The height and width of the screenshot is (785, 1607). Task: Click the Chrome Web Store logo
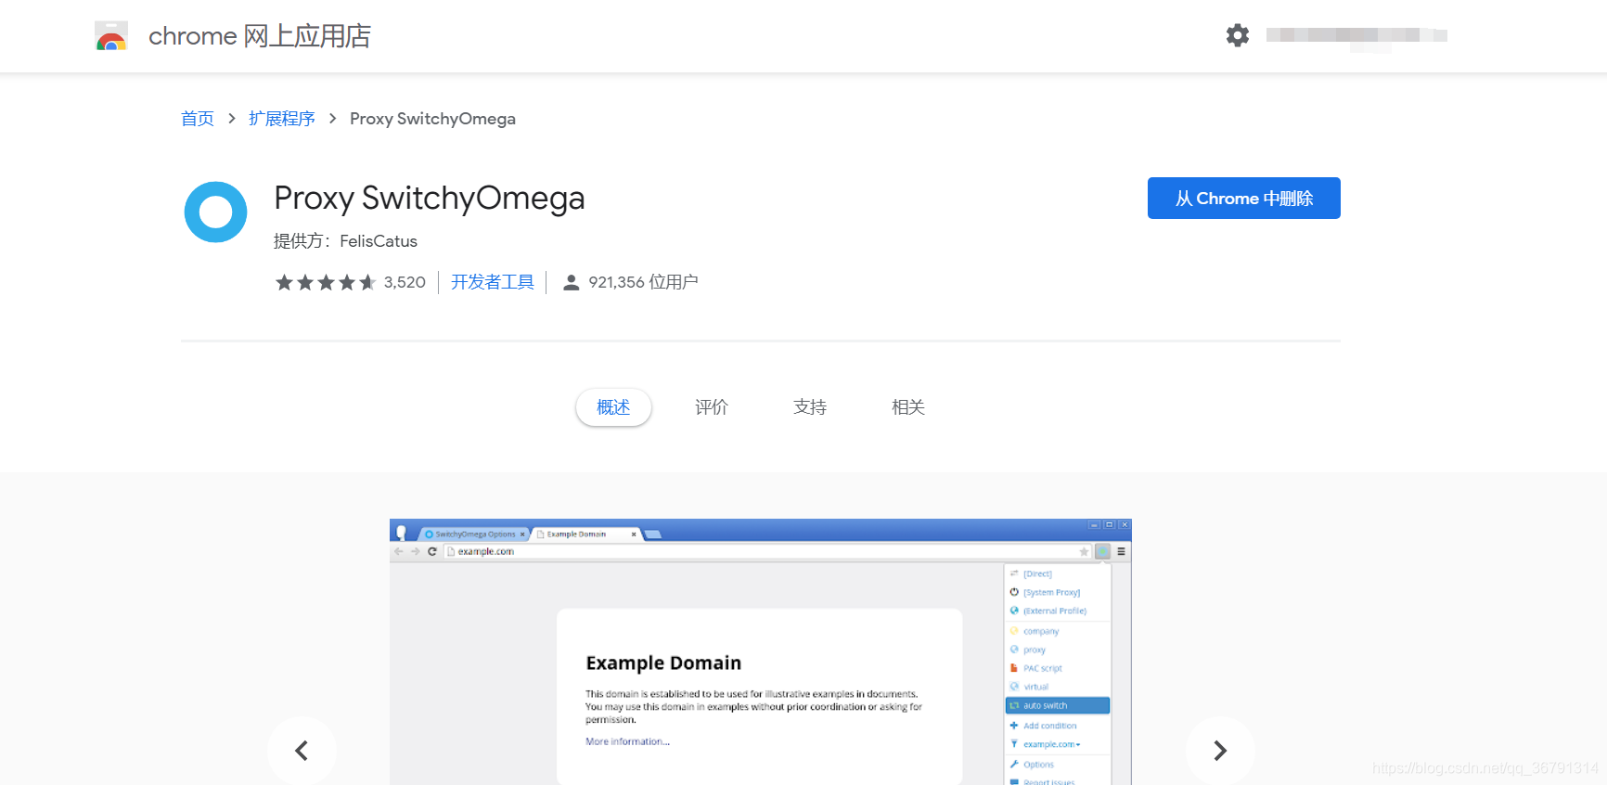[x=111, y=36]
